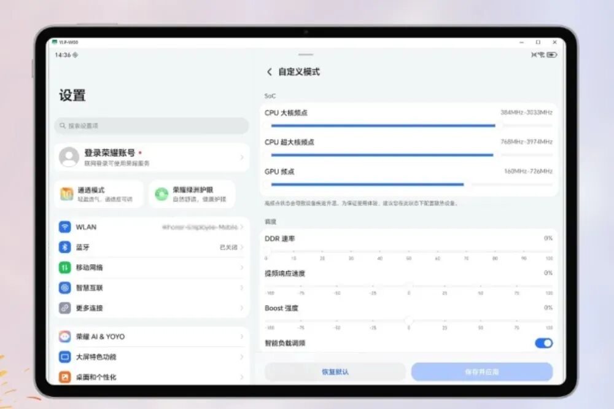Screen dimensions: 614x409
Task: Open 更多连接 link icon
Action: pyautogui.click(x=64, y=308)
